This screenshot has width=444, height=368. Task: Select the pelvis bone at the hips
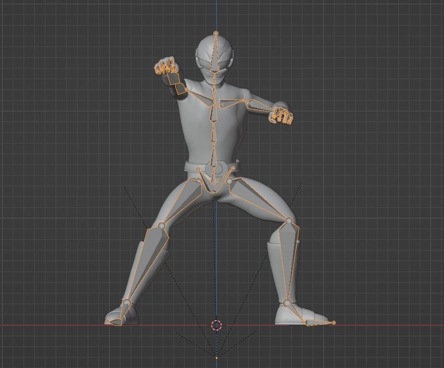[213, 178]
